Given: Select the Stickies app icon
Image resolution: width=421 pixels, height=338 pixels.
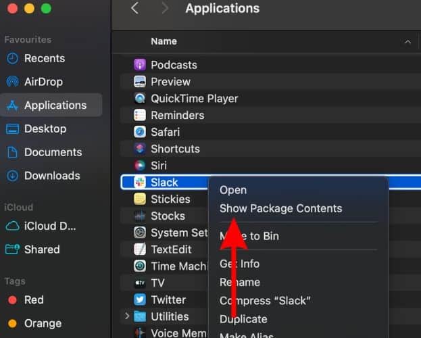Looking at the screenshot, I should tap(140, 199).
